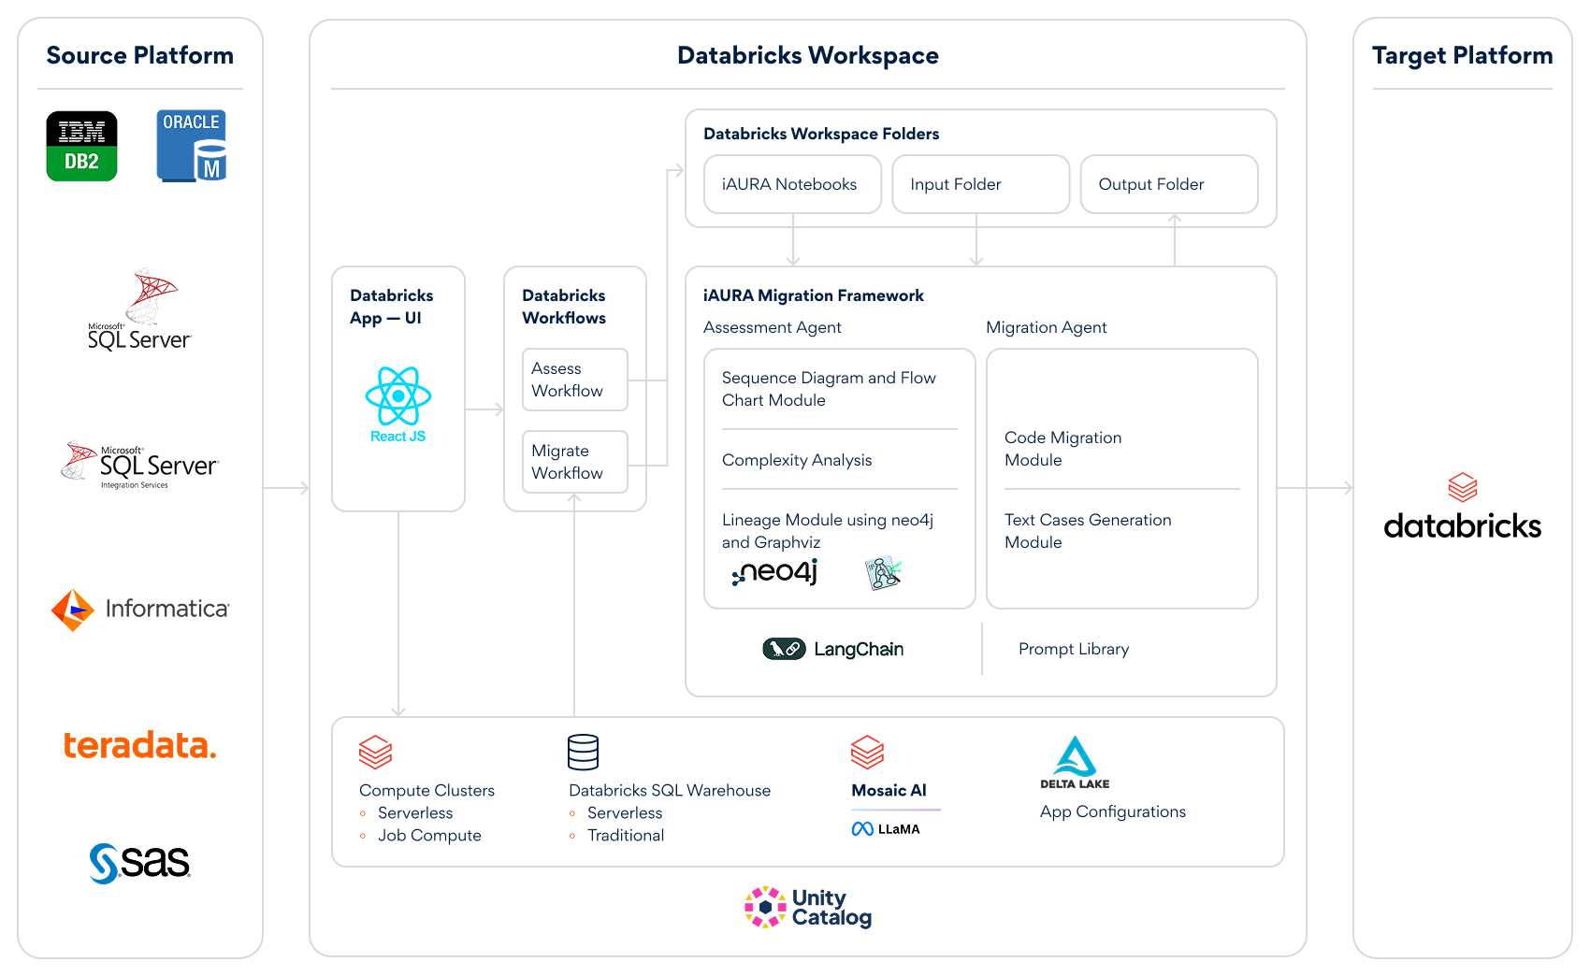1590x976 pixels.
Task: Click the Databricks SQL Warehouse database icon
Action: [583, 753]
